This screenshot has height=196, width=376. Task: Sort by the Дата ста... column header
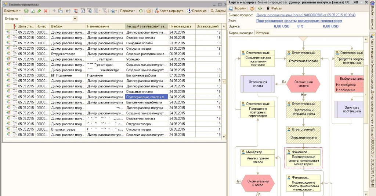pyautogui.click(x=26, y=26)
